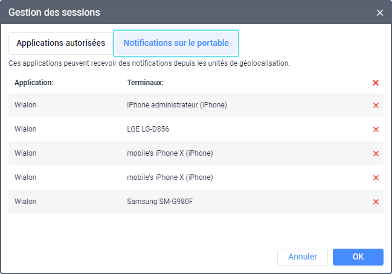Delete the second mobile's iPhone X entry
The width and height of the screenshot is (392, 274).
(x=376, y=177)
